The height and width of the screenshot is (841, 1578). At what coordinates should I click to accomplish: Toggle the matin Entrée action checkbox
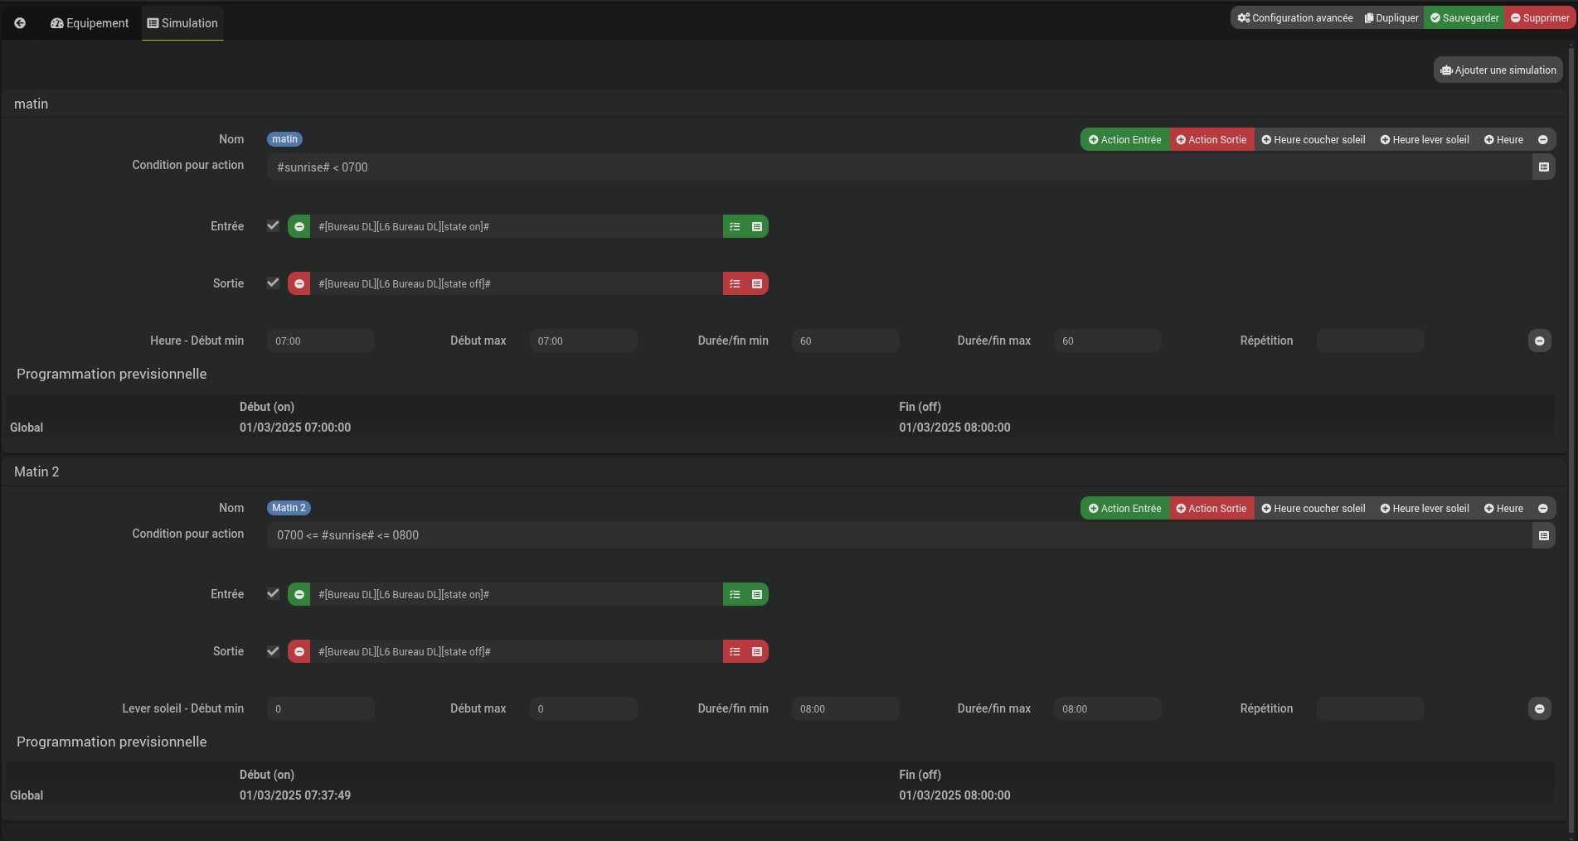coord(273,225)
